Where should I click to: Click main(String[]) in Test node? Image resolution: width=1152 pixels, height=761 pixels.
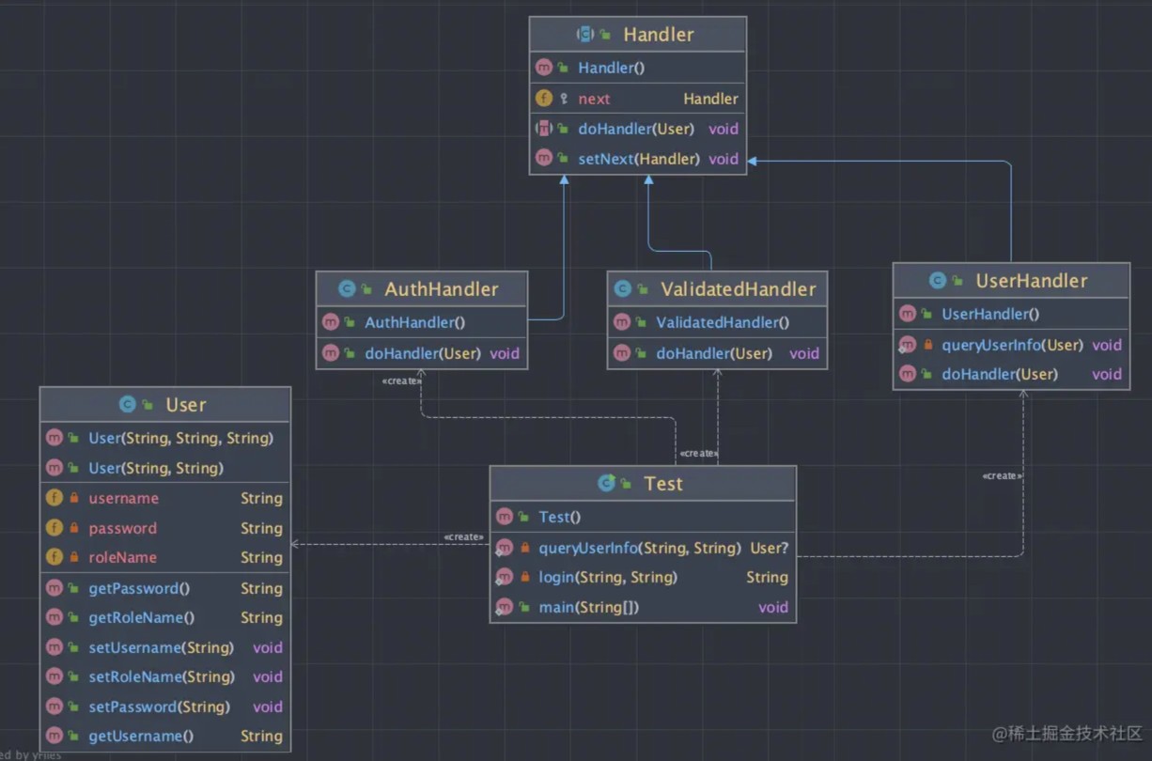[589, 607]
